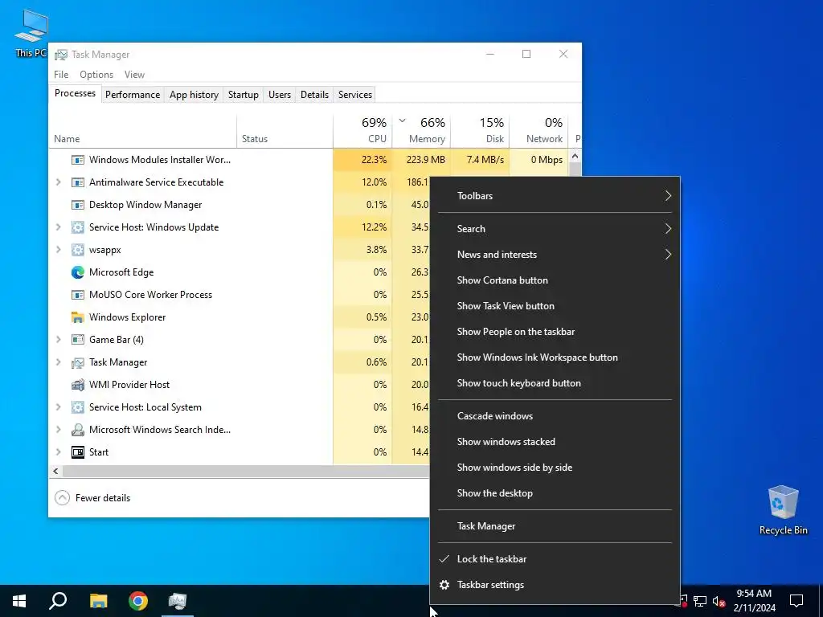This screenshot has width=823, height=617.
Task: Open the Search submenu
Action: pos(555,229)
